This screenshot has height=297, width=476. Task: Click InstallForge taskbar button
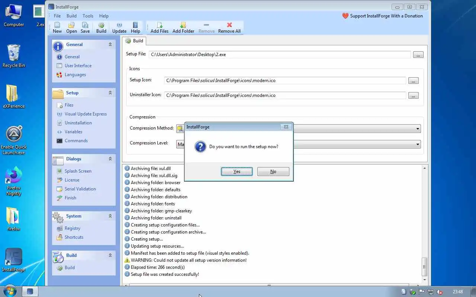[30, 291]
